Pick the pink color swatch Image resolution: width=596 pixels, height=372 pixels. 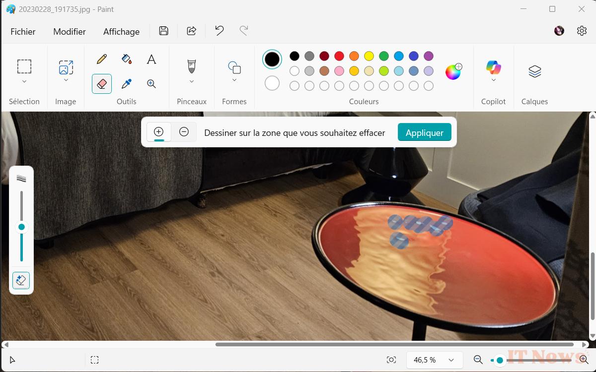[339, 71]
